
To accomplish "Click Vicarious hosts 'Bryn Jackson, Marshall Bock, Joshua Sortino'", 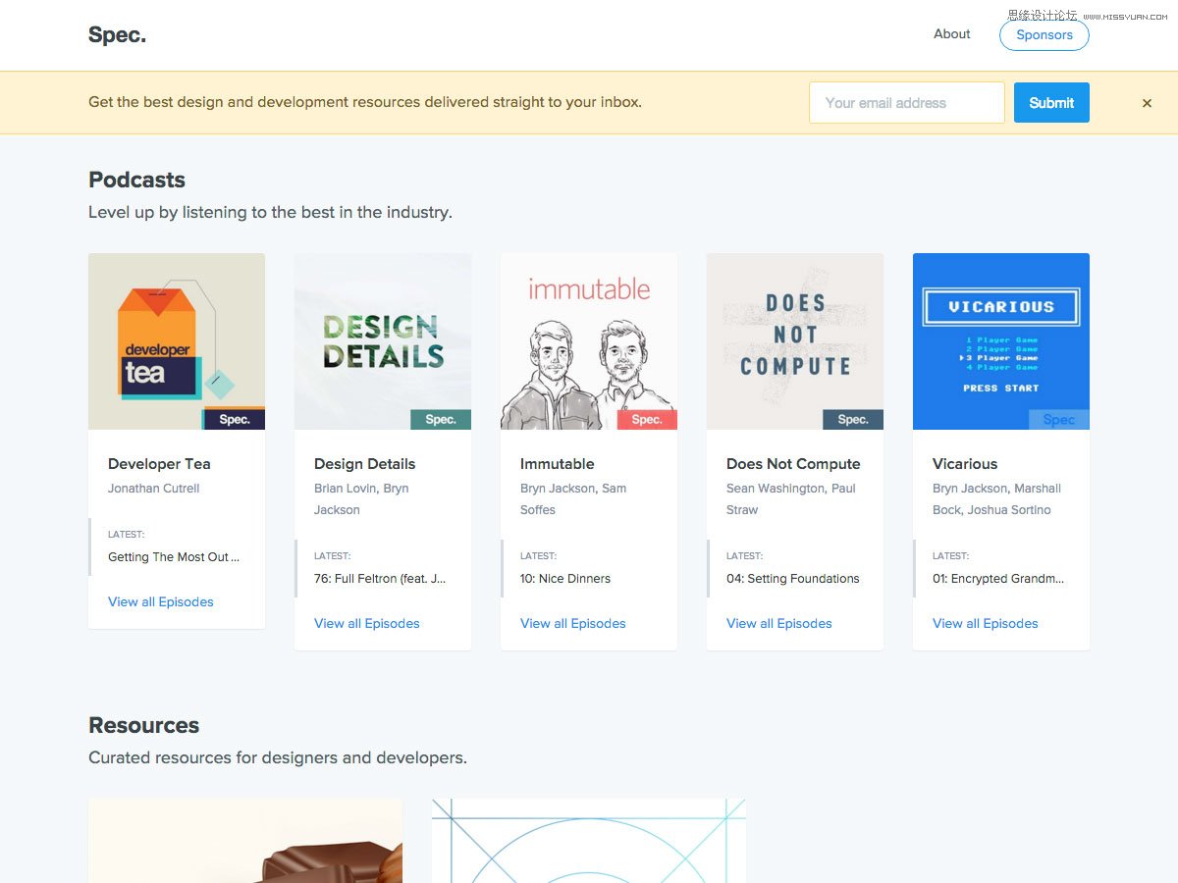I will [x=997, y=499].
